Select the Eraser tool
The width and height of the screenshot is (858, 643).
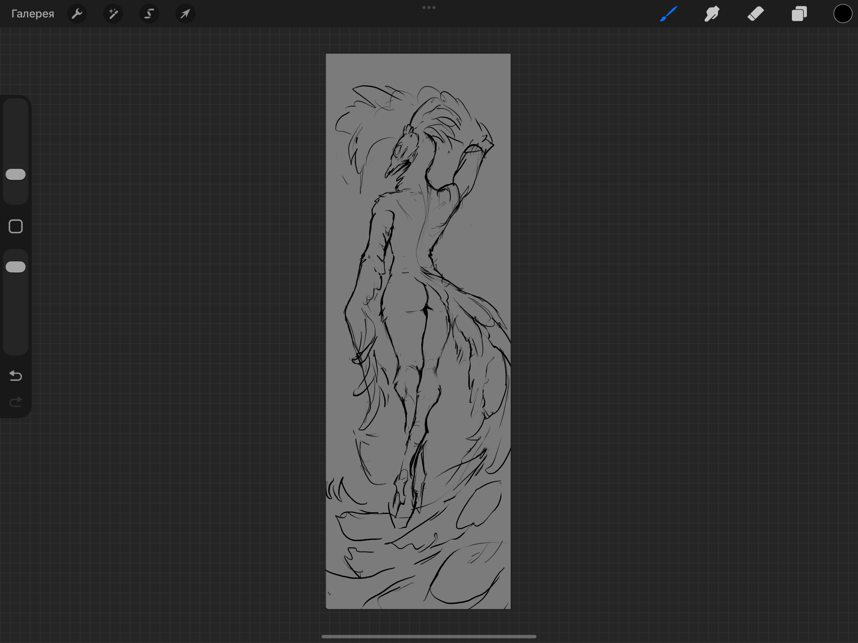756,14
